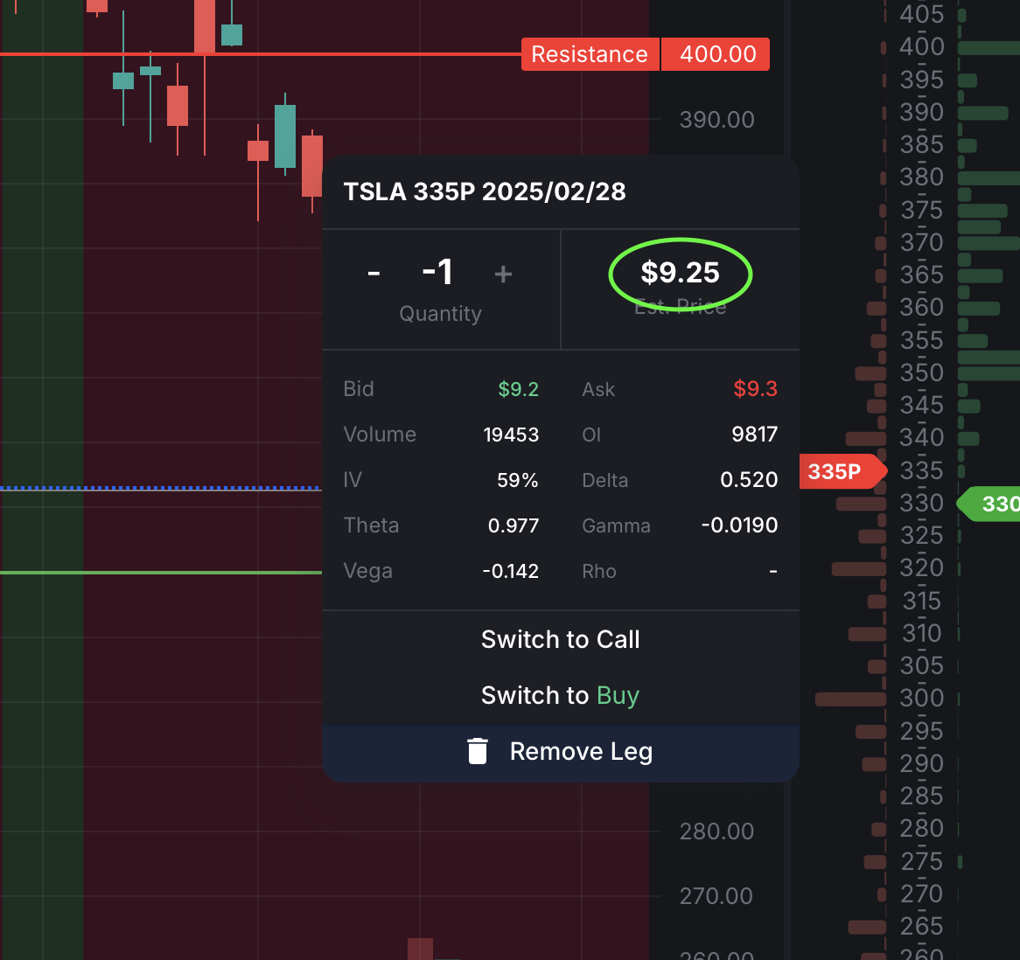
Task: Click the red 335P strike marker
Action: coord(842,470)
